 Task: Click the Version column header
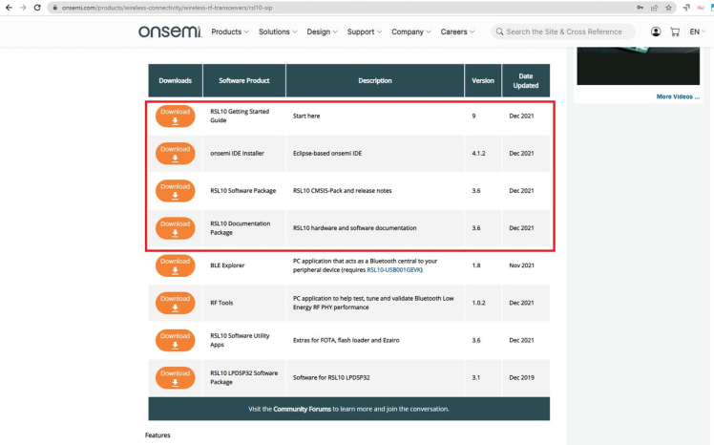click(483, 80)
